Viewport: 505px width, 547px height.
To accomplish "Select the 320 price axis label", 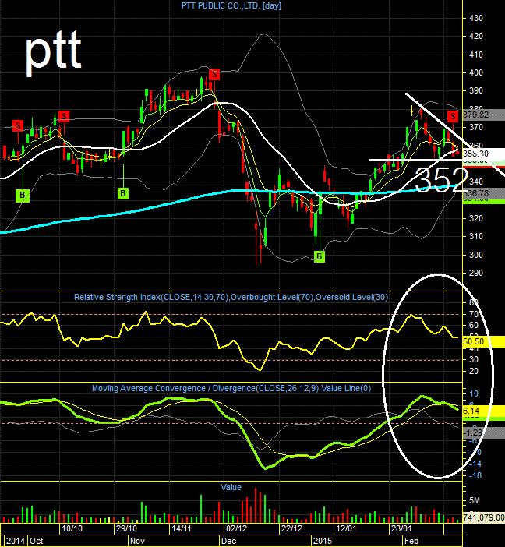I will tap(476, 218).
